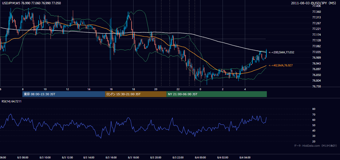
Task: Click RSI scale value 20
Action: point(314,141)
